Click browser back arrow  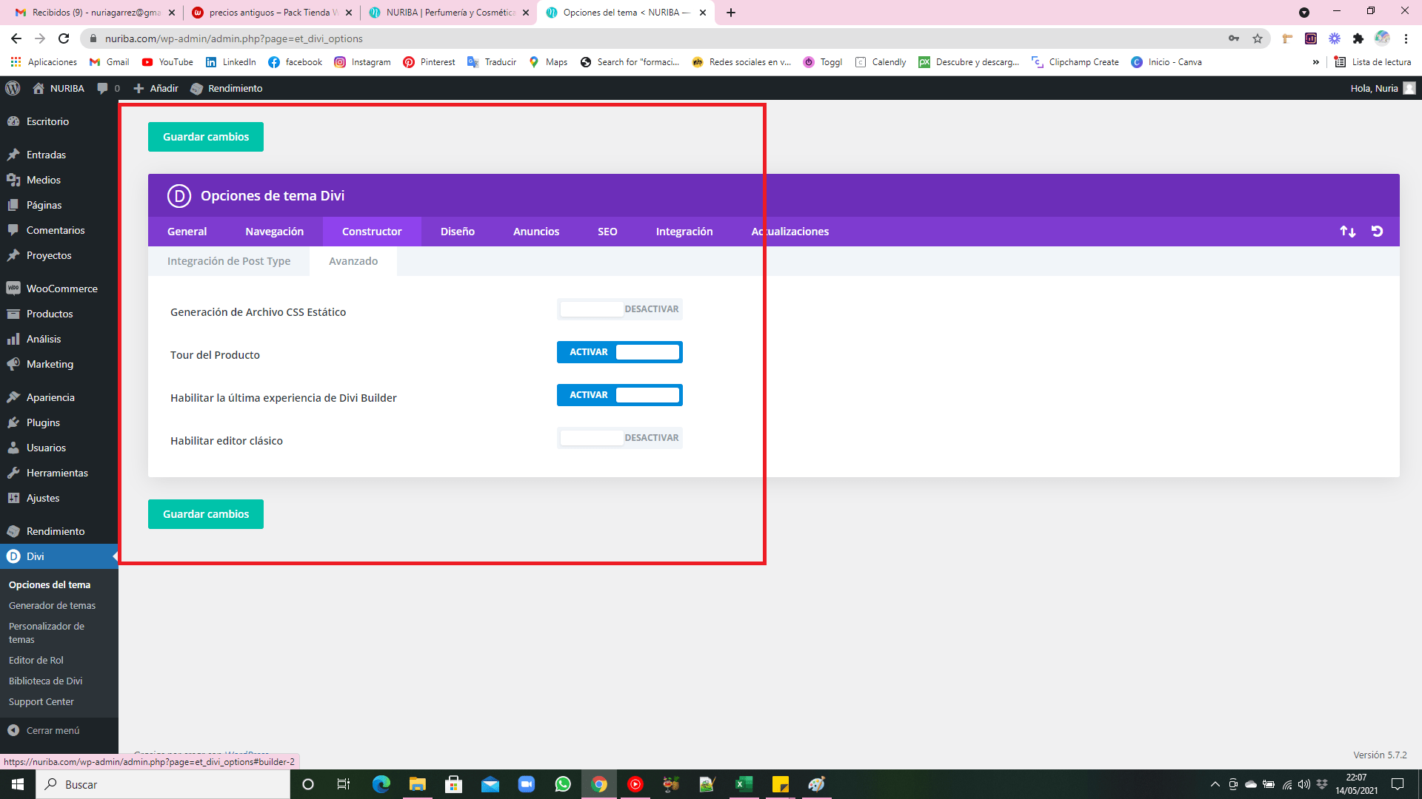pyautogui.click(x=16, y=38)
